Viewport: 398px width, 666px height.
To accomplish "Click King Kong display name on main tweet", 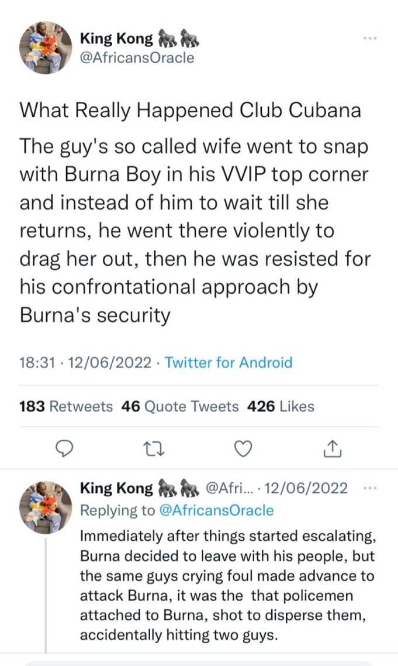I will click(x=116, y=39).
